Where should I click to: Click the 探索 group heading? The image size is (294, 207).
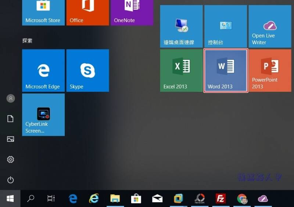27,41
